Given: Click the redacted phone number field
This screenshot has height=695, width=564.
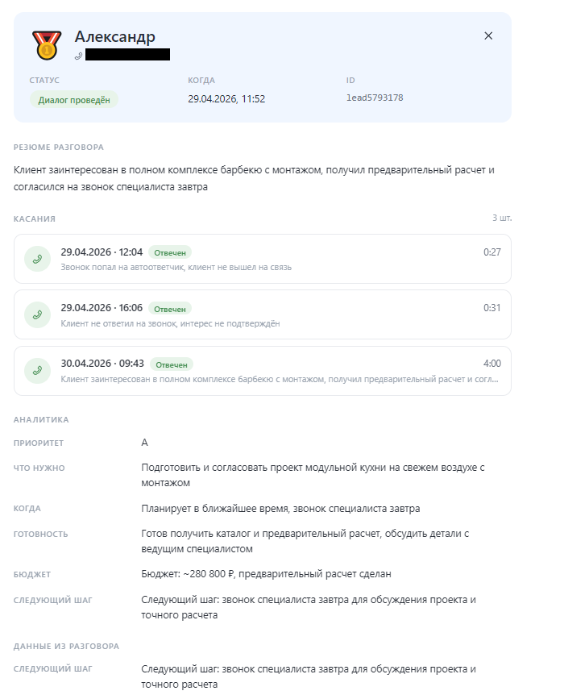Looking at the screenshot, I should tap(127, 55).
